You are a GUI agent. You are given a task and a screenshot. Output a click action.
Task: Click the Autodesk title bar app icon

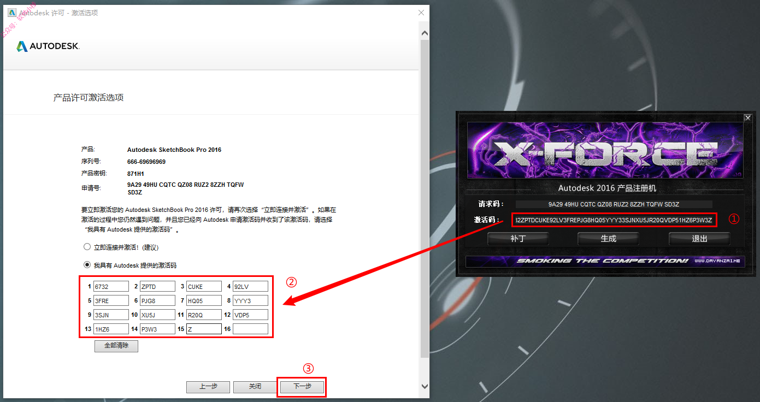point(11,13)
